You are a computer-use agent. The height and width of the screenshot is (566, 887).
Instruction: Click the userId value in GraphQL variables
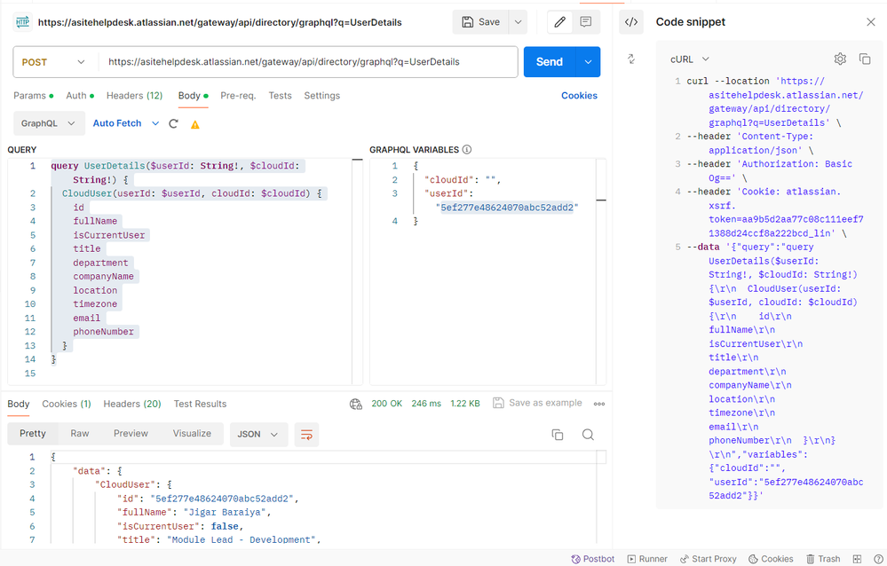[507, 208]
